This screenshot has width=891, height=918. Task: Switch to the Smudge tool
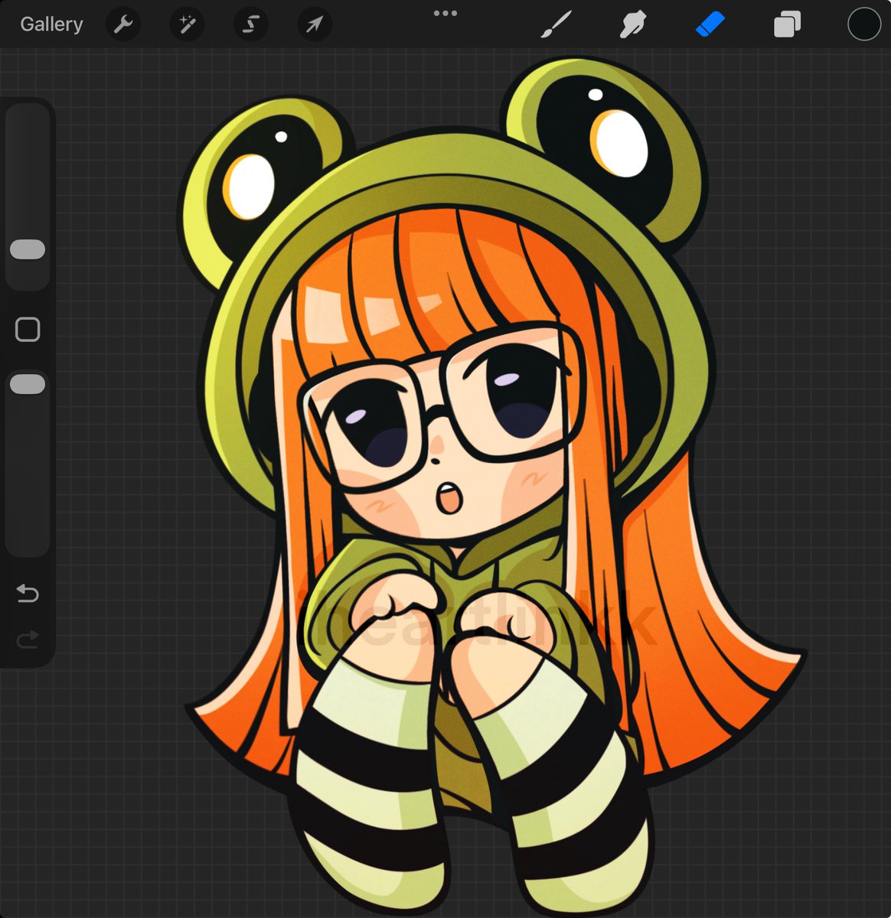[x=634, y=24]
